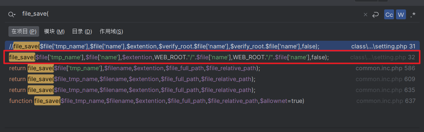The height and width of the screenshot is (132, 424).
Task: Toggle the Match Case (Cc) option
Action: pyautogui.click(x=389, y=15)
